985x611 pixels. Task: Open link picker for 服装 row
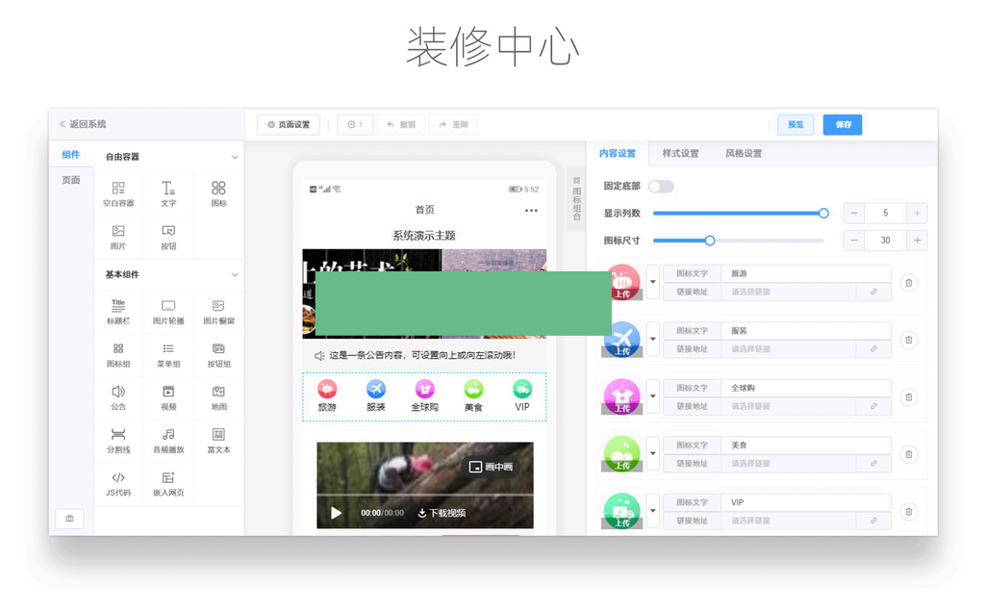point(873,349)
